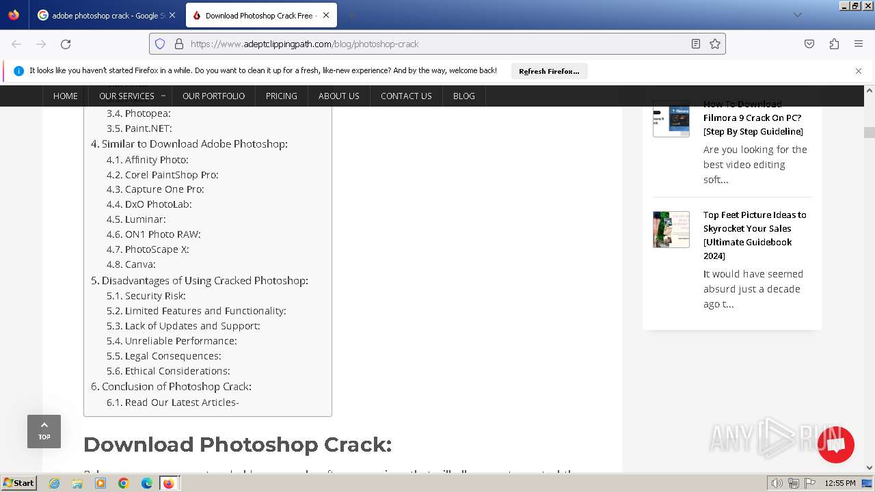Click the page vertical scrollbar thumb
This screenshot has width=875, height=492.
[870, 133]
